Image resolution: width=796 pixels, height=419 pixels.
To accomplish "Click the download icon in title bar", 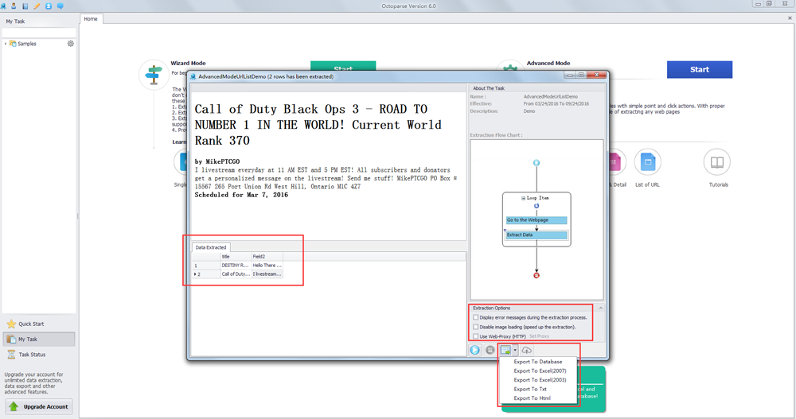I will point(49,6).
